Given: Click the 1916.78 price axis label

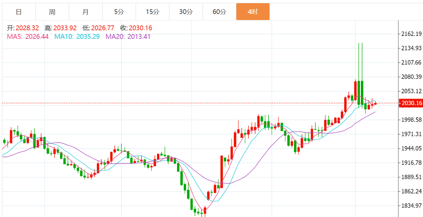Looking at the screenshot, I should 412,163.
